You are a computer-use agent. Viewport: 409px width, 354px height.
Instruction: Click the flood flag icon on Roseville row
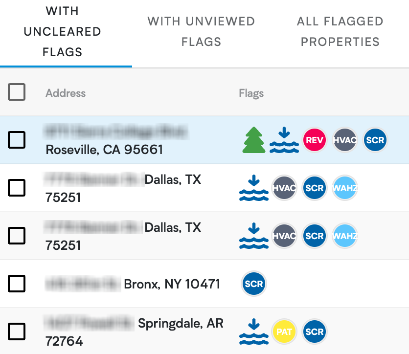click(284, 140)
